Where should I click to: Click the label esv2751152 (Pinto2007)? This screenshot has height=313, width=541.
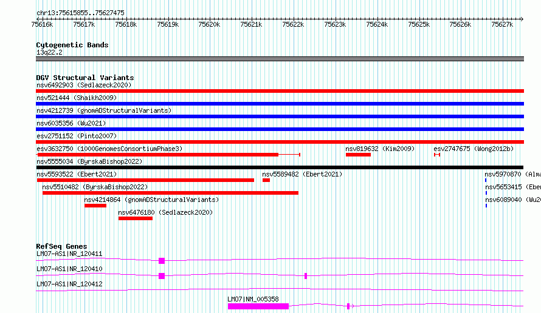[x=77, y=136]
